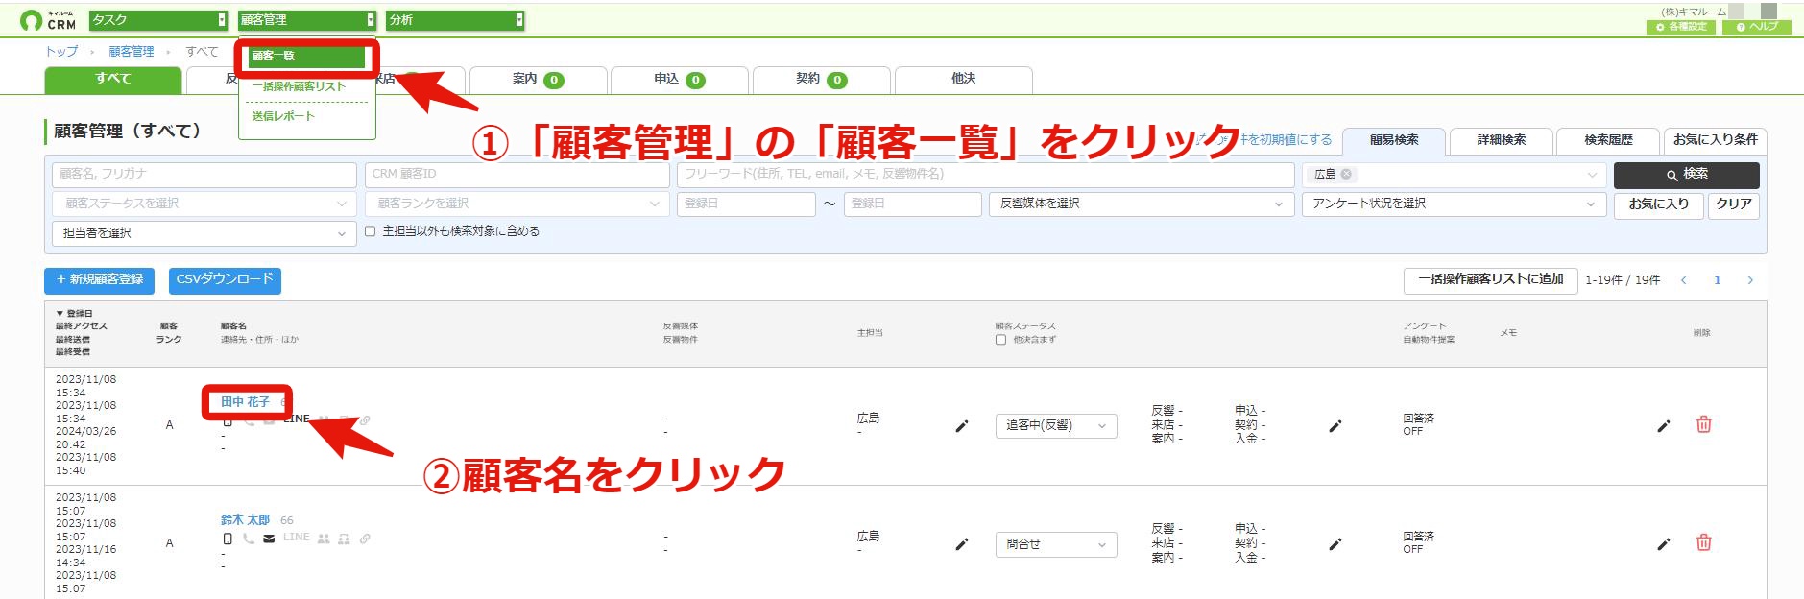This screenshot has height=599, width=1804.
Task: Open 追客中(反響) status dropdown for 田中 花子
Action: coord(1056,425)
